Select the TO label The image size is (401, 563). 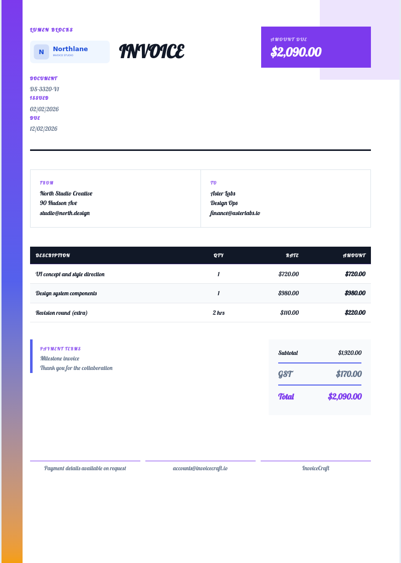coord(213,183)
